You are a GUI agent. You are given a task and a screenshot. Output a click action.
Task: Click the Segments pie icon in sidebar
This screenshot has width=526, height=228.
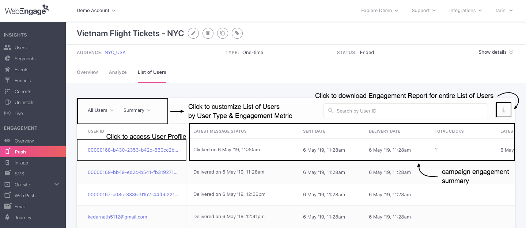pos(7,58)
